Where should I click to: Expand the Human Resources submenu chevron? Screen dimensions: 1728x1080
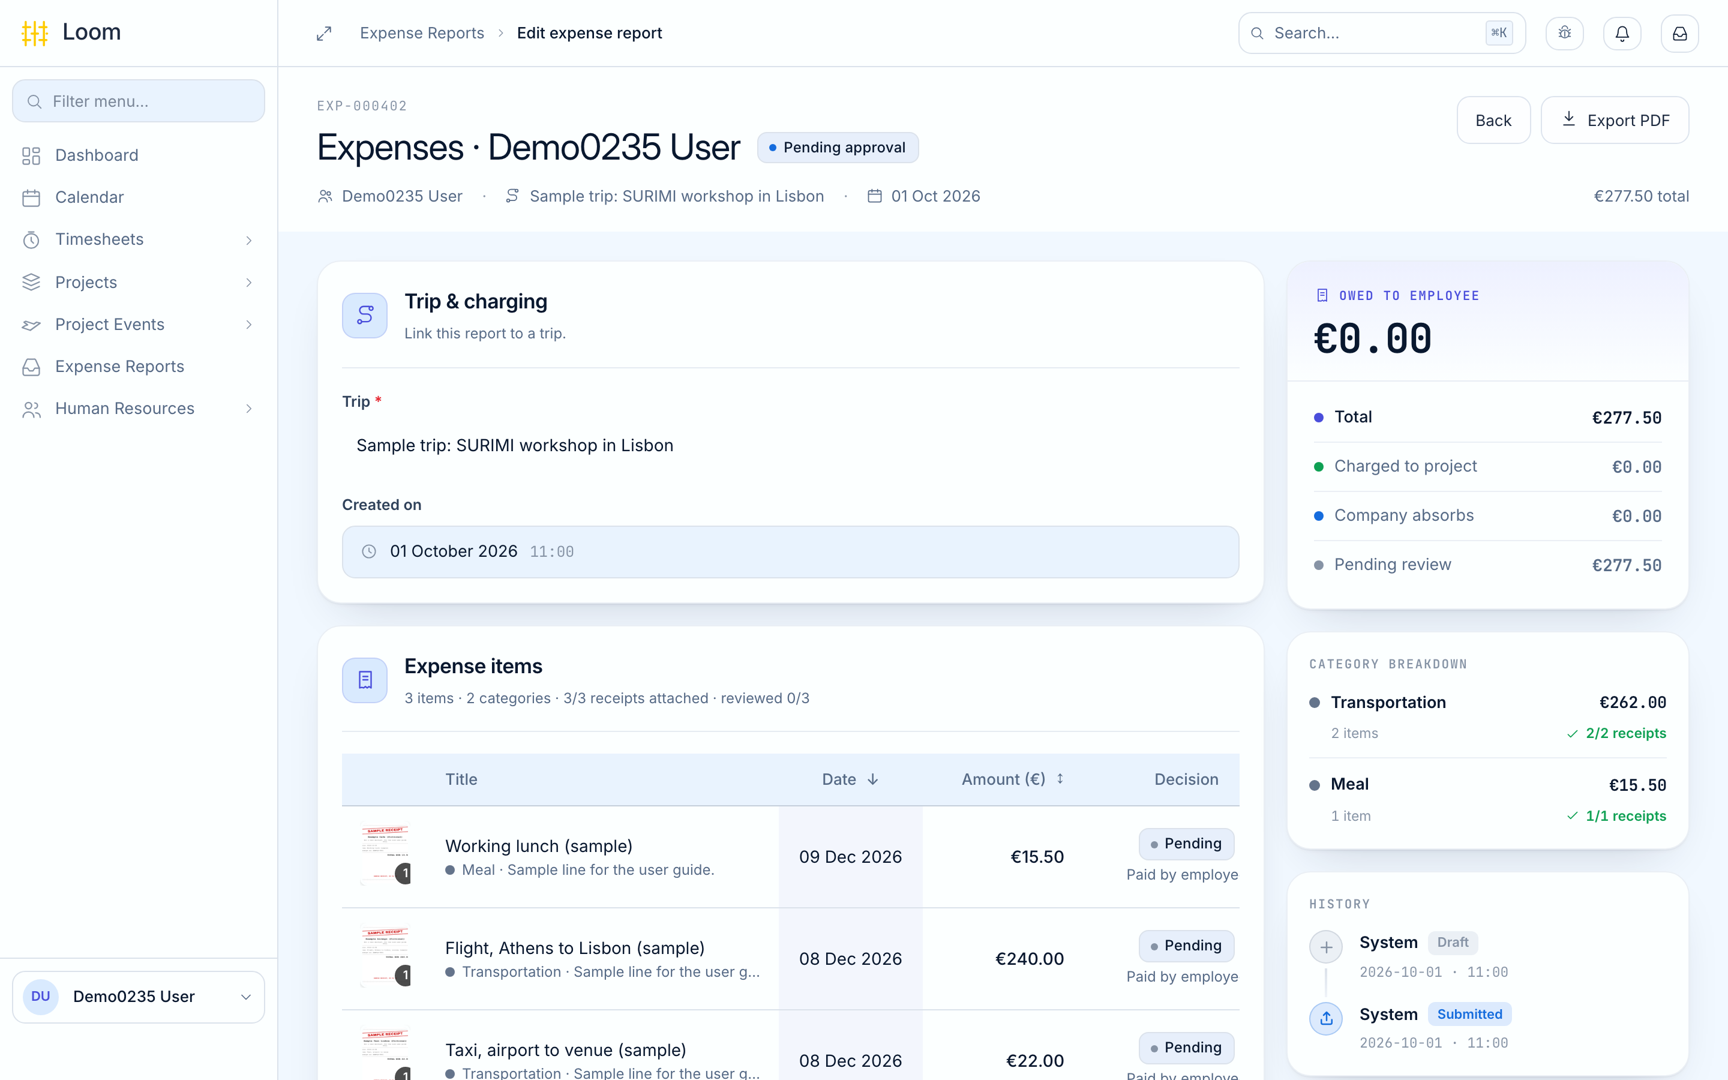pyautogui.click(x=248, y=409)
